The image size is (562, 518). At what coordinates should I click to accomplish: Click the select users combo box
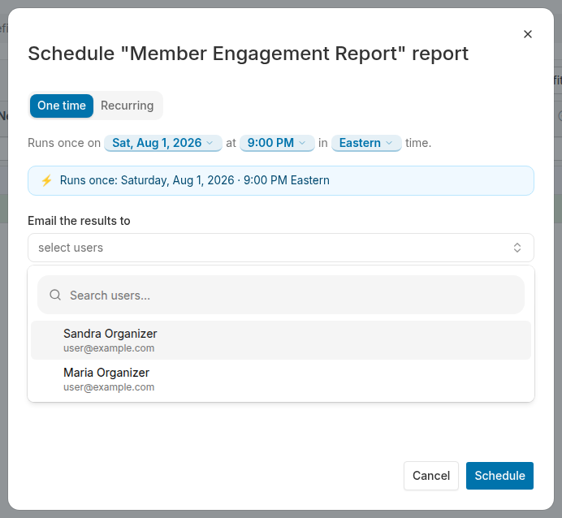tap(281, 248)
